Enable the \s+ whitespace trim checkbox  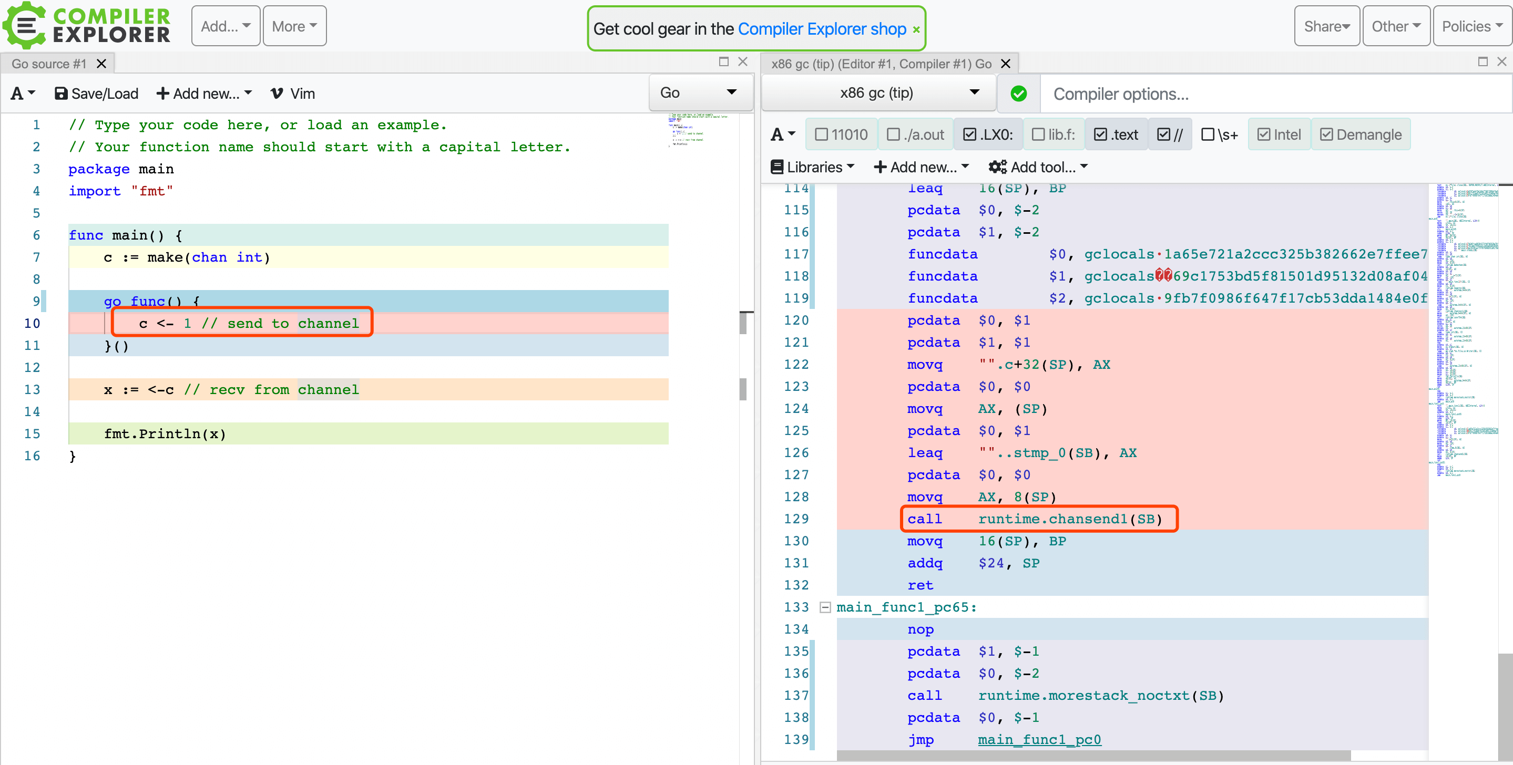tap(1208, 135)
